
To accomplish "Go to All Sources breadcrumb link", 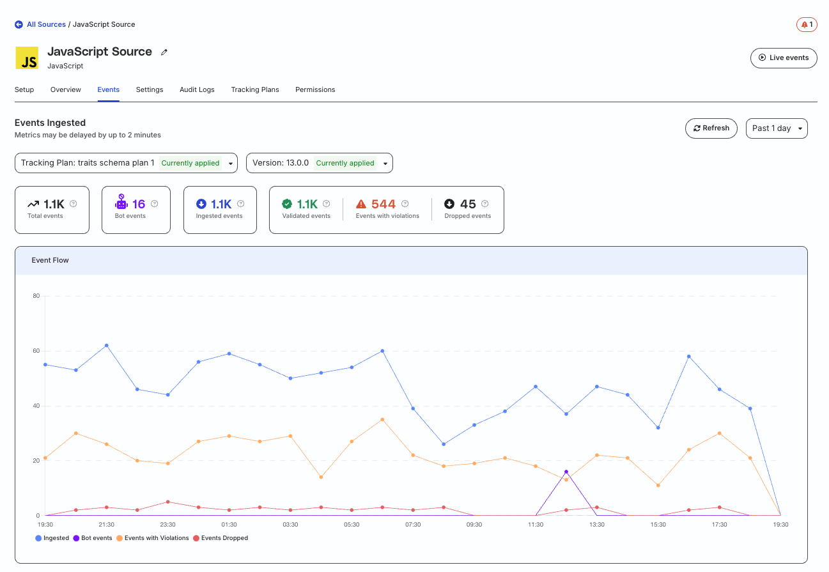I will 46,24.
